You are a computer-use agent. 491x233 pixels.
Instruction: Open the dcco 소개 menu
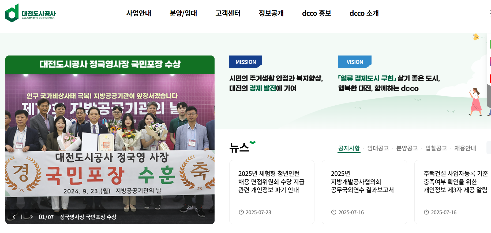[364, 13]
